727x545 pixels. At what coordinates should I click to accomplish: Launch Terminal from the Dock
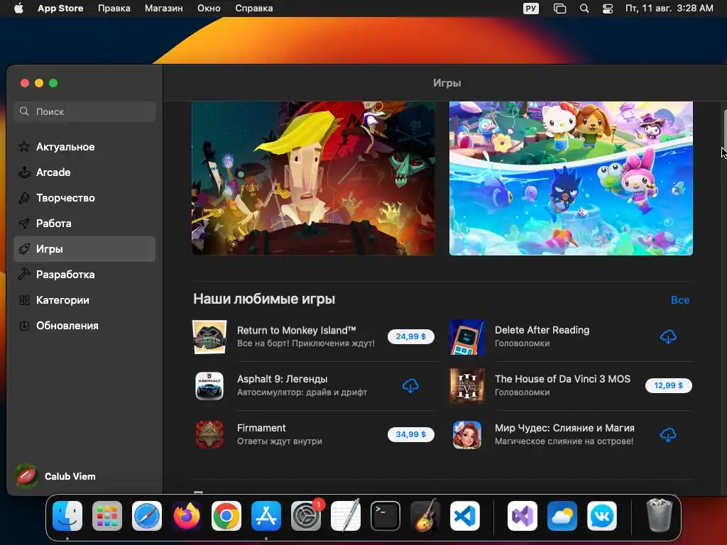click(386, 516)
